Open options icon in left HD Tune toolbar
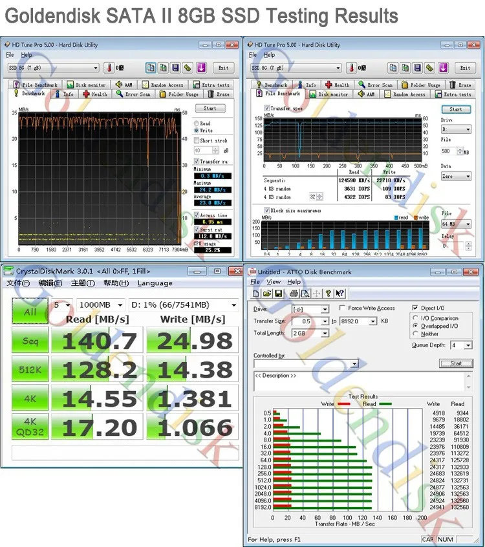 [188, 68]
